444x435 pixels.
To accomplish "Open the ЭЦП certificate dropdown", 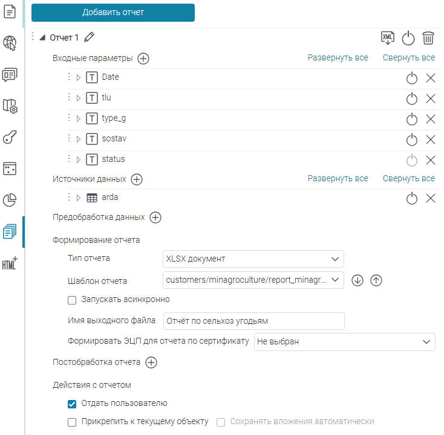I will click(x=345, y=341).
